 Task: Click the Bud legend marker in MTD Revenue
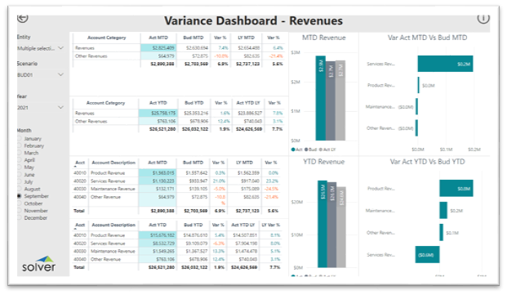click(306, 150)
